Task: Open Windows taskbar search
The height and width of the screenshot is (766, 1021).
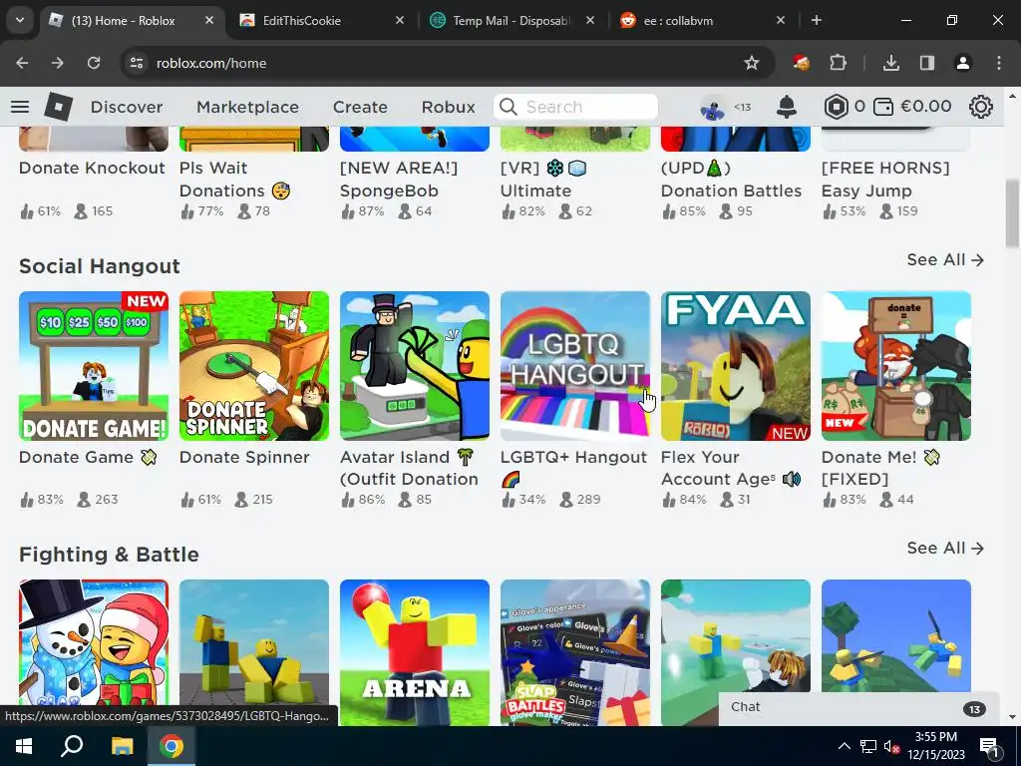Action: pos(72,746)
